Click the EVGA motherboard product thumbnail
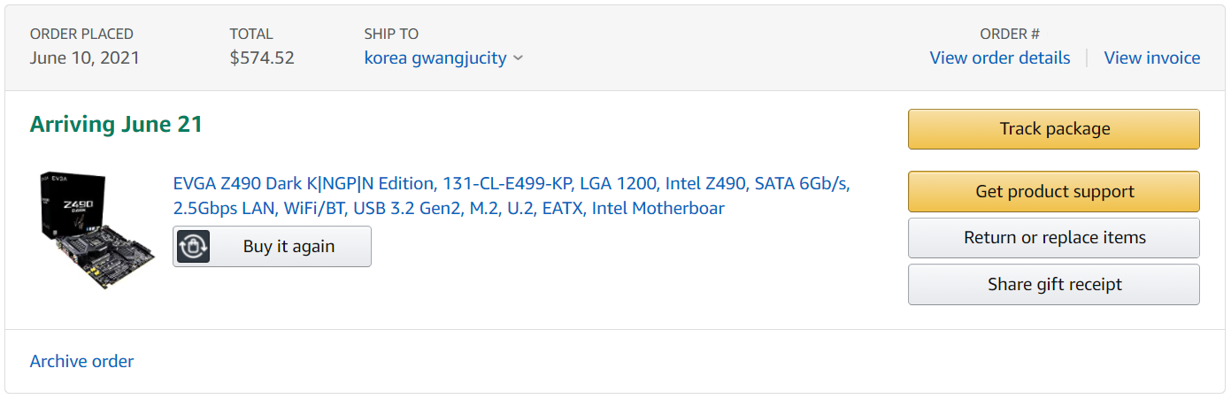This screenshot has width=1231, height=399. coord(96,229)
